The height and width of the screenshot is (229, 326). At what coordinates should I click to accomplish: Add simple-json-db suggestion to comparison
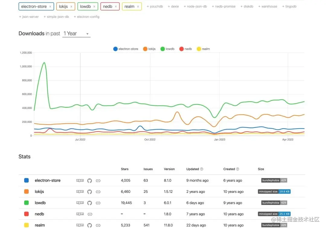click(x=56, y=17)
